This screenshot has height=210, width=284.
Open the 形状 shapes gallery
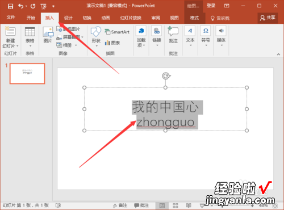pos(96,36)
